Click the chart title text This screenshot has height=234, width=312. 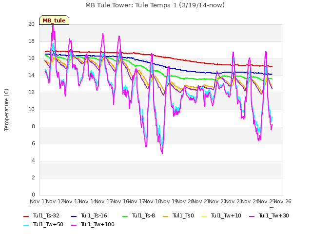click(x=155, y=5)
